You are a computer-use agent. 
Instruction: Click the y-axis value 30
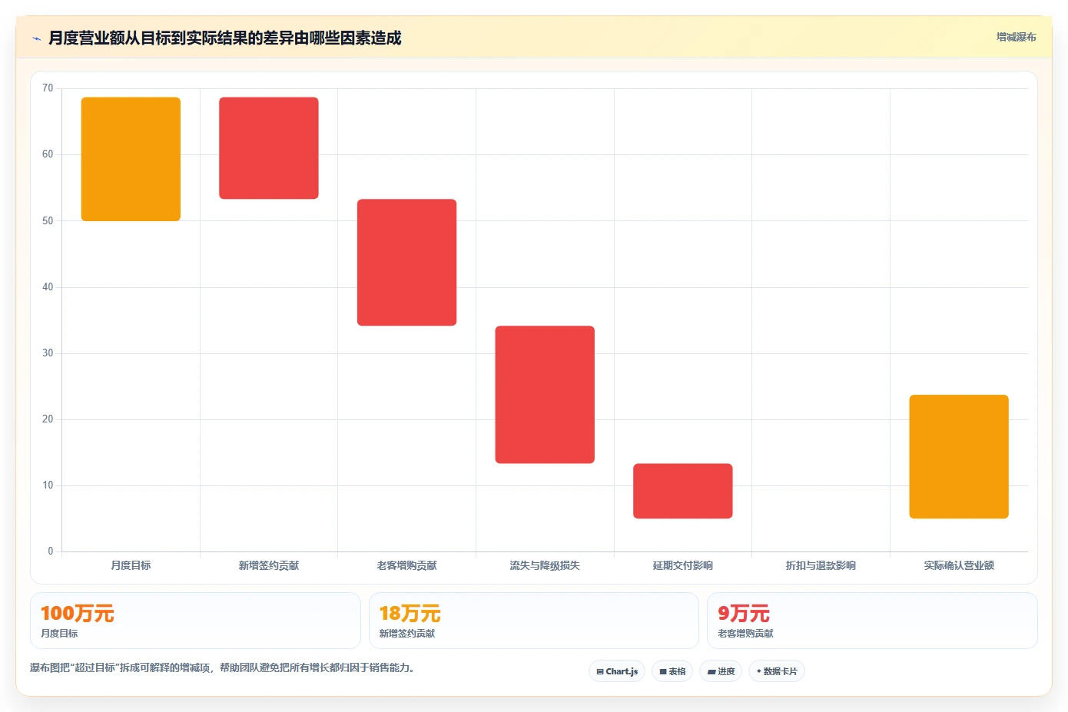[48, 353]
